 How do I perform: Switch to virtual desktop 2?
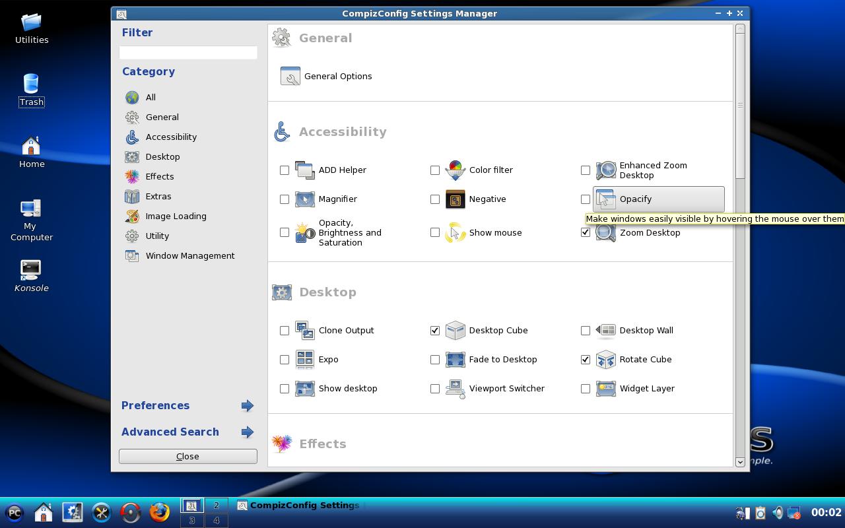(x=216, y=506)
